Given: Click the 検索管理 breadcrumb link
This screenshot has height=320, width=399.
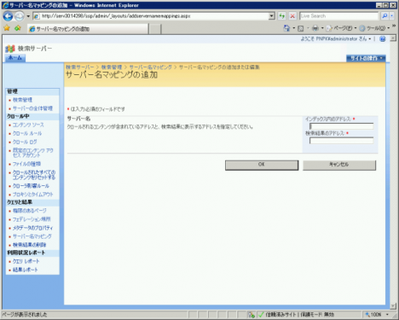Looking at the screenshot, I should pyautogui.click(x=112, y=67).
